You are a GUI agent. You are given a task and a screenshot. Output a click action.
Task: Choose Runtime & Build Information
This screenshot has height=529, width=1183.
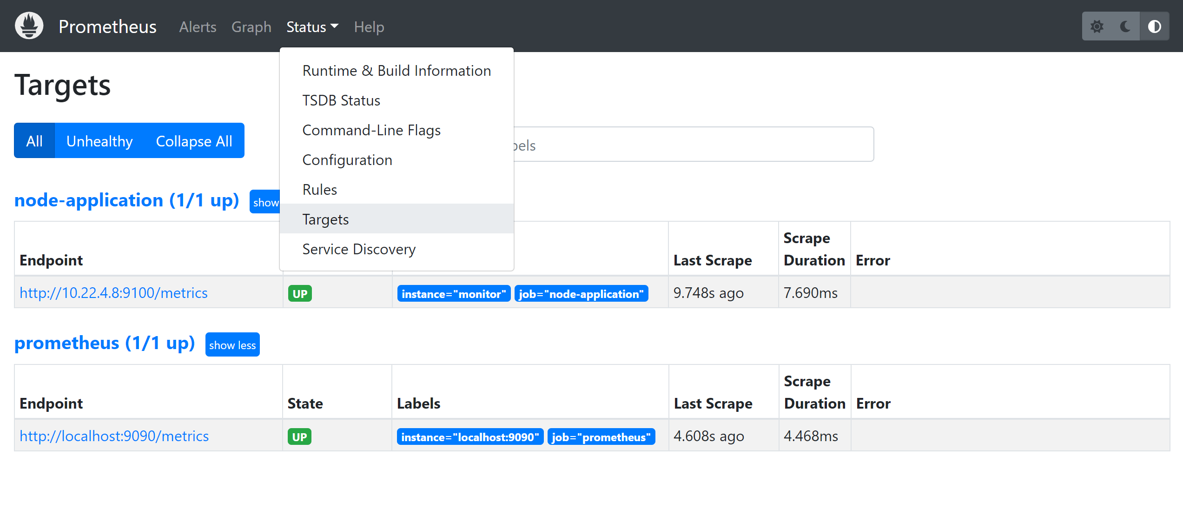397,71
